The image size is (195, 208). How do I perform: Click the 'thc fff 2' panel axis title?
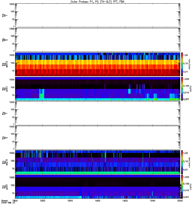[x=5, y=138]
